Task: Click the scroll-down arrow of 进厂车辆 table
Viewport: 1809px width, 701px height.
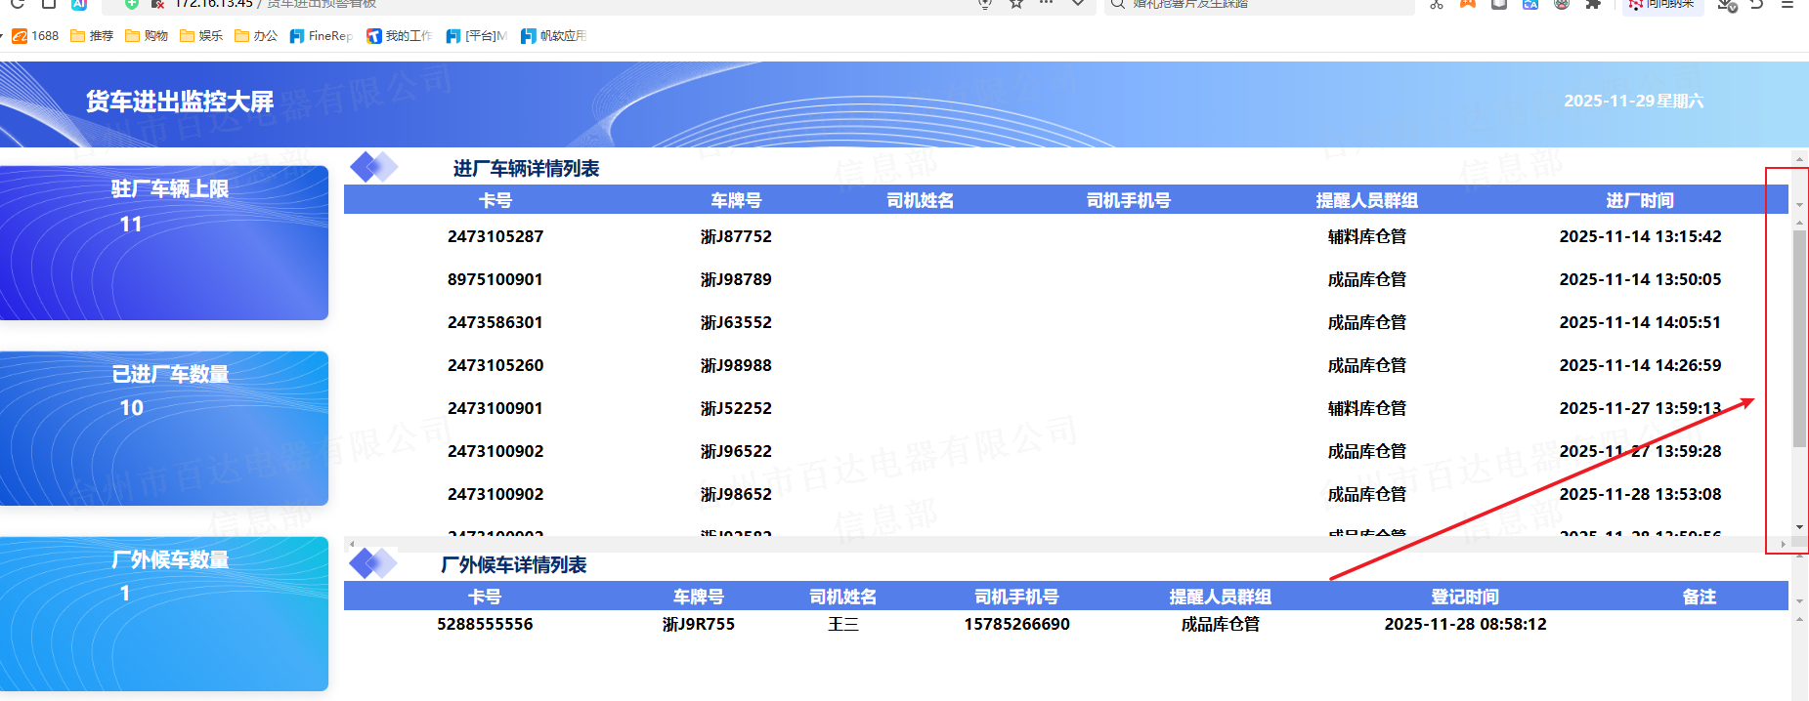Action: point(1799,527)
